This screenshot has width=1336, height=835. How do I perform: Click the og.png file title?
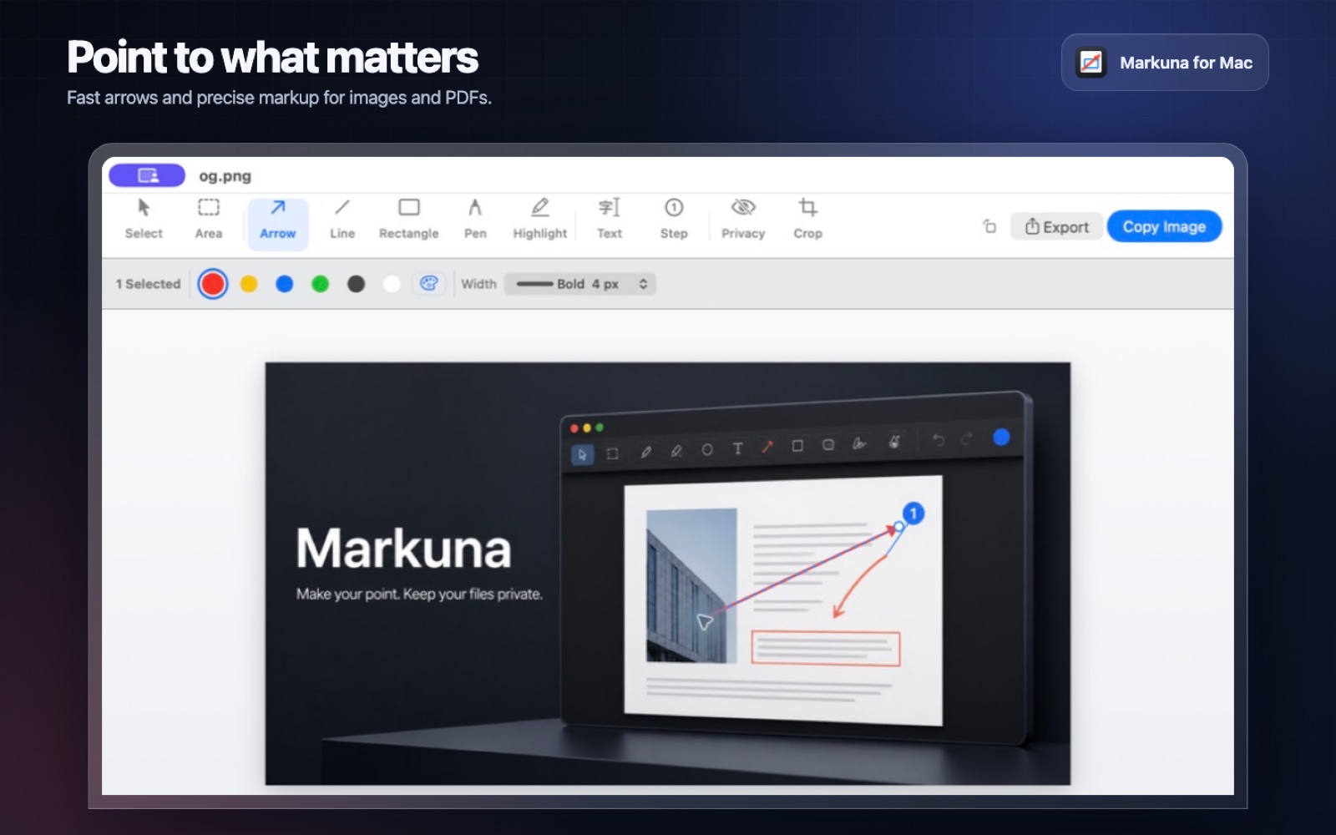[x=225, y=176]
